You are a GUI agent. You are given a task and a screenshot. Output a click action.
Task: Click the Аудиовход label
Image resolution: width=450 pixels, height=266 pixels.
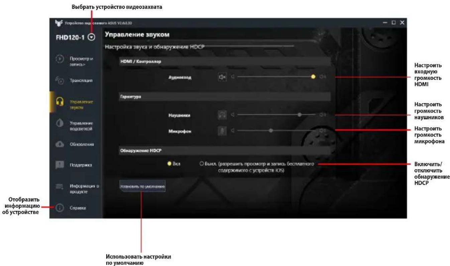(180, 77)
